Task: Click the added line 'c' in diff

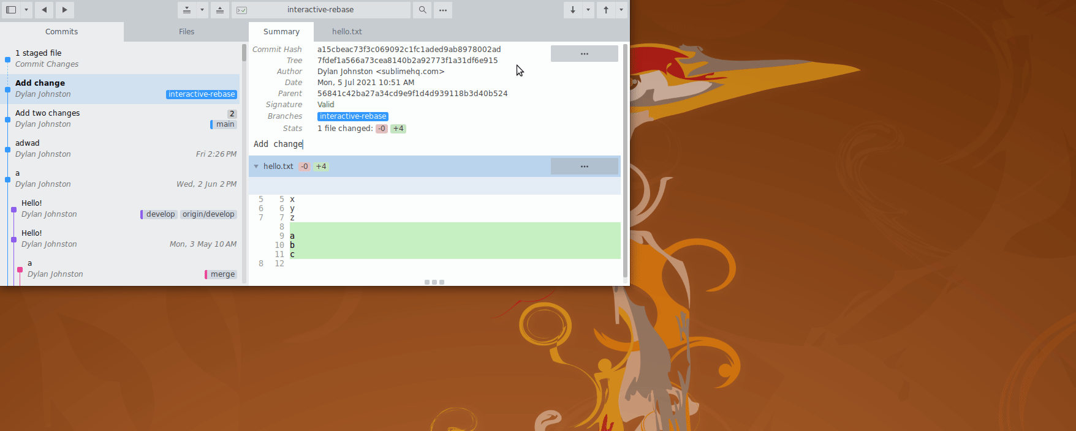Action: (x=455, y=255)
